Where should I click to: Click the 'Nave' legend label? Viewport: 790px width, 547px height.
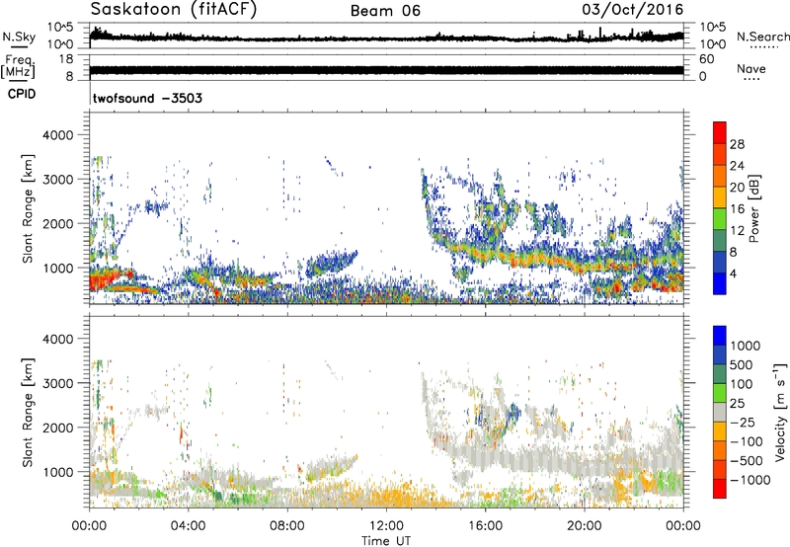pos(751,68)
